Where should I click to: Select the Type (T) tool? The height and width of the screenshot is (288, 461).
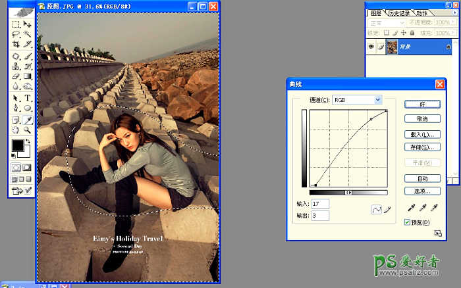coord(28,98)
